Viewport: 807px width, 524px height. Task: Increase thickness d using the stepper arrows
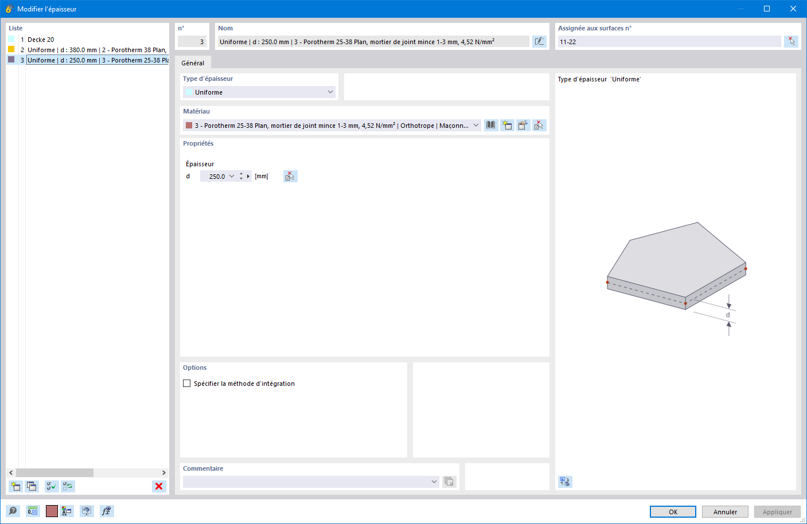pos(241,174)
